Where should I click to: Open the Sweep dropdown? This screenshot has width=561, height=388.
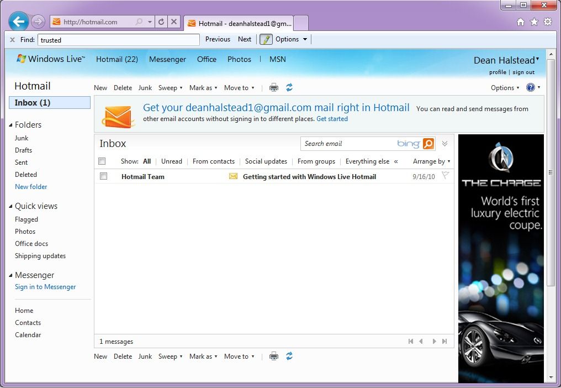[170, 87]
